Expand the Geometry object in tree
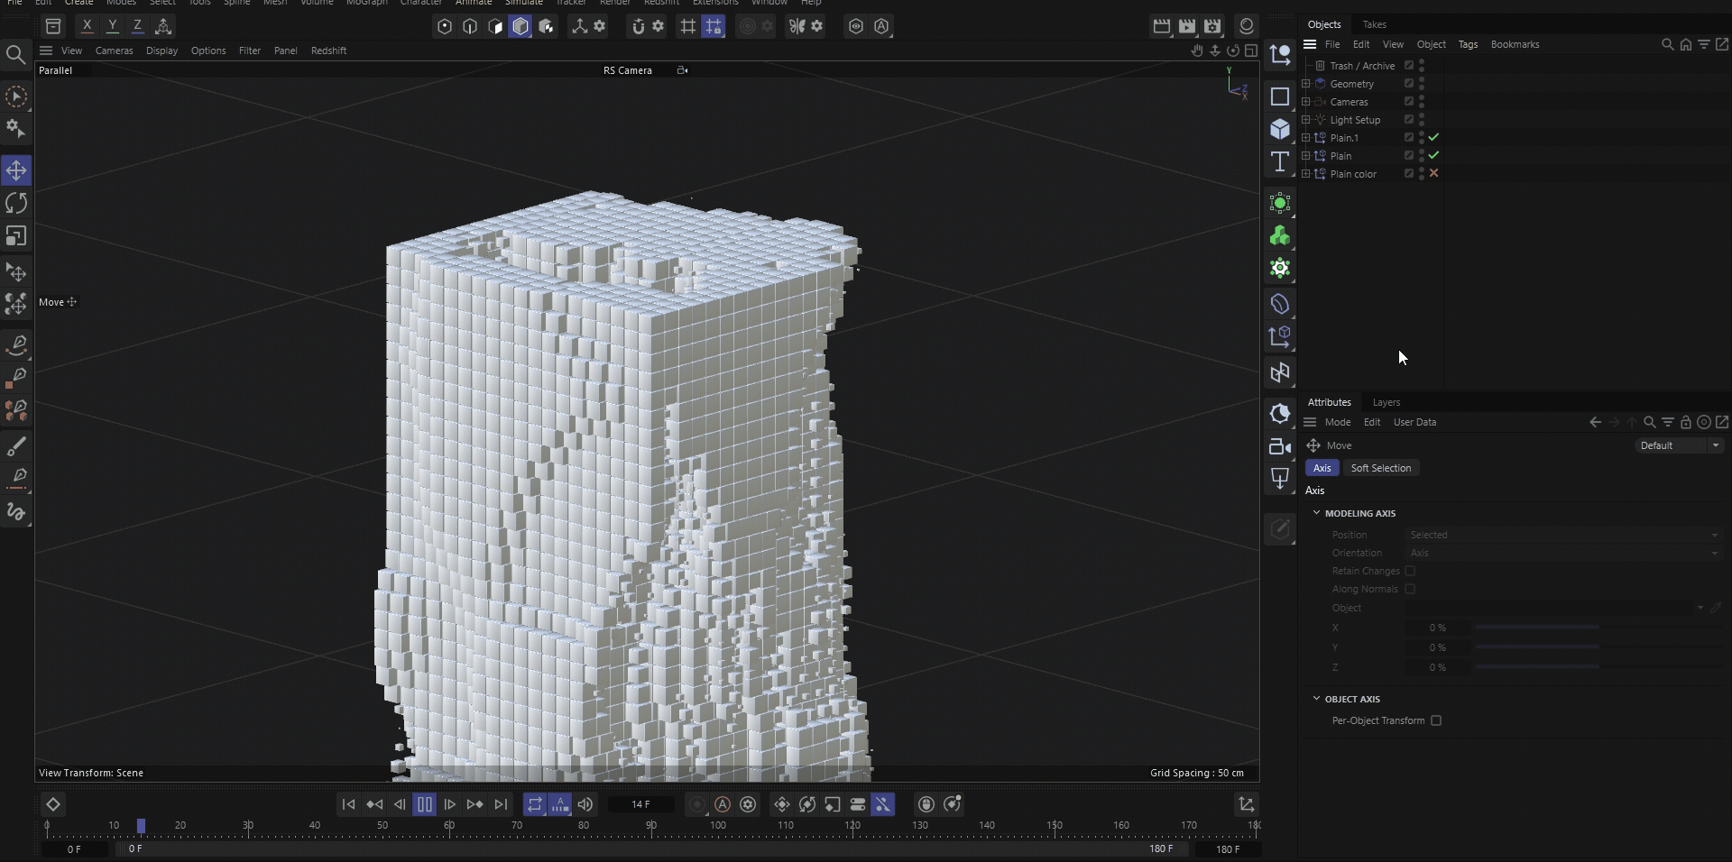The height and width of the screenshot is (862, 1732). [x=1305, y=84]
